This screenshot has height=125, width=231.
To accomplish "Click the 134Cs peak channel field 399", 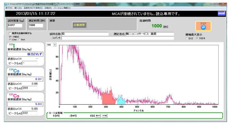I will [x=30, y=88].
